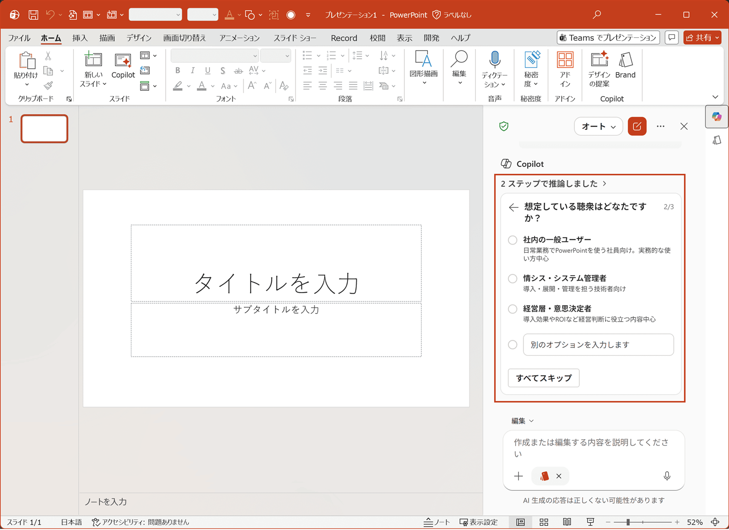Screen dimensions: 729x530
Task: Toggle Bold formatting
Action: (178, 71)
